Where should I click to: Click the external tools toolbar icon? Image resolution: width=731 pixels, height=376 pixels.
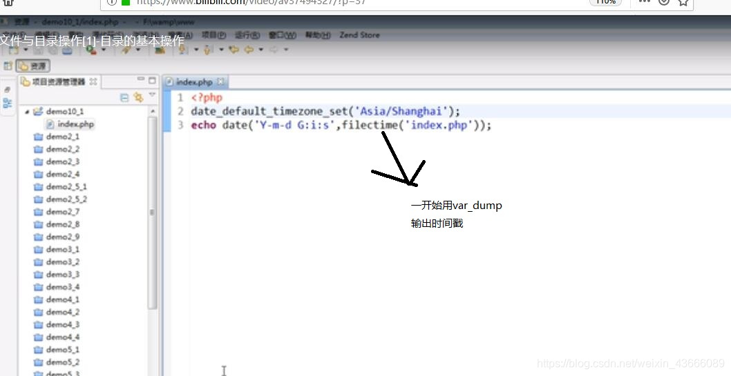(x=126, y=49)
